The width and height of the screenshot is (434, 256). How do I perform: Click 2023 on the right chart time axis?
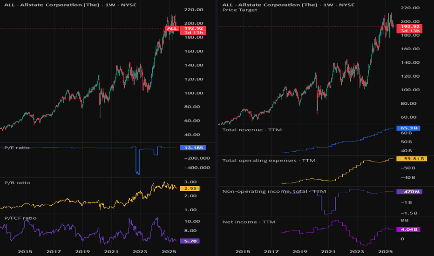point(357,251)
